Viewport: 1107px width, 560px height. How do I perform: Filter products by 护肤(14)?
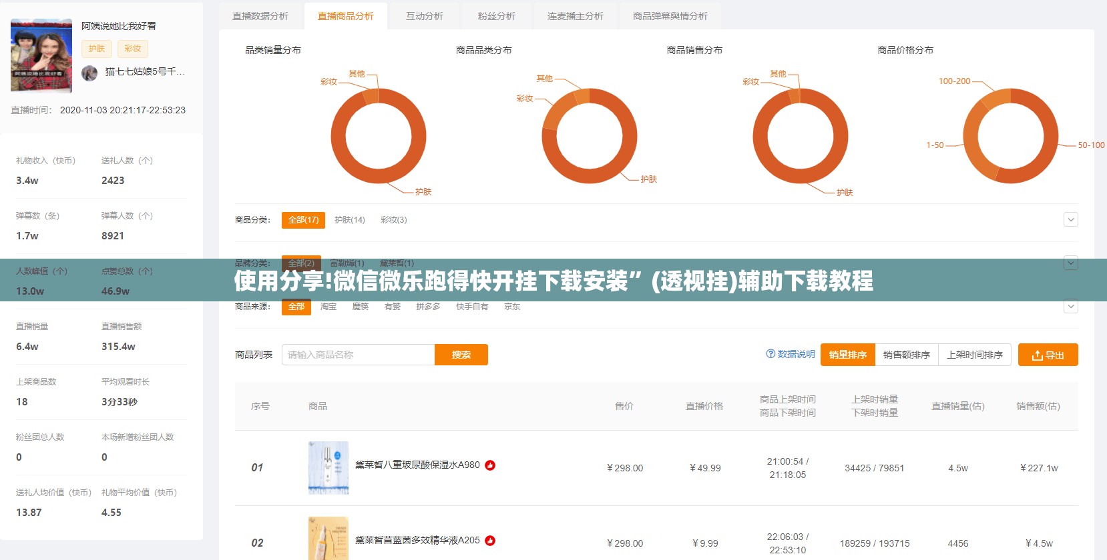(350, 220)
